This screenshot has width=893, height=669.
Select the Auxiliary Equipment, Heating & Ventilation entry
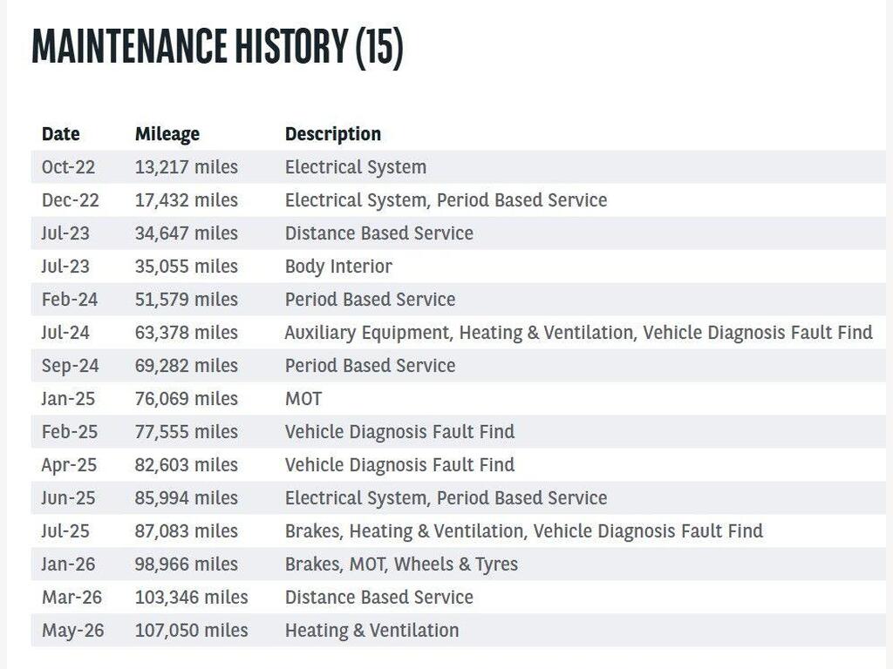coord(459,332)
